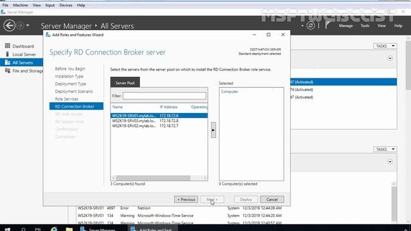Viewport: 411px width, 231px height.
Task: Open taskbar search icon
Action: click(23, 229)
